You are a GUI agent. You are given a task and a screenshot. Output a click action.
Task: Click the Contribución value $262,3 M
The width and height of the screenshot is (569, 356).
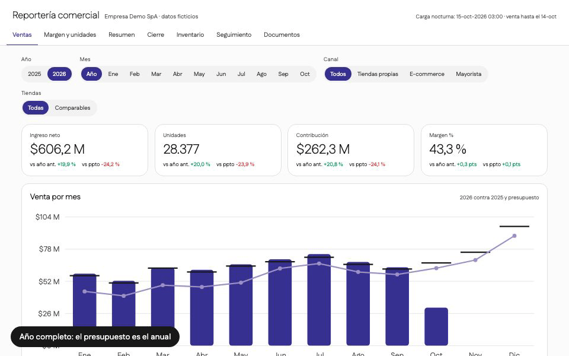click(x=323, y=149)
